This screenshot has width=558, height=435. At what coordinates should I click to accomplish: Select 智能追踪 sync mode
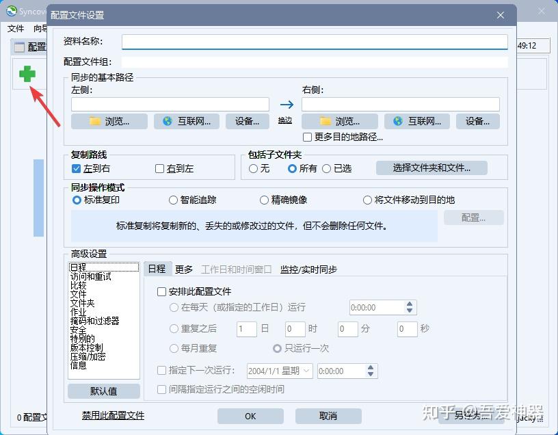coord(173,200)
